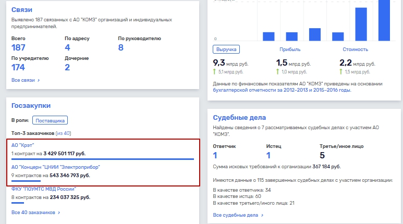Click the contract amount '234 037 325 руб.'
This screenshot has width=403, height=224.
coord(70,197)
